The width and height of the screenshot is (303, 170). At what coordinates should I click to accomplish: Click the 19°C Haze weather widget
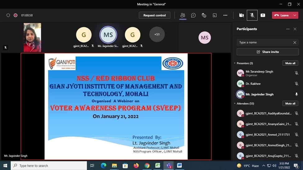[x=248, y=166]
